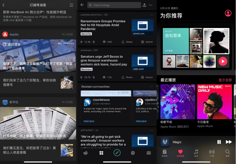Open options for u/ceerees post
The width and height of the screenshot is (236, 164).
(x=152, y=50)
